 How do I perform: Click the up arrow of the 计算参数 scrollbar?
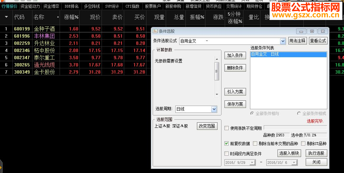(217, 59)
